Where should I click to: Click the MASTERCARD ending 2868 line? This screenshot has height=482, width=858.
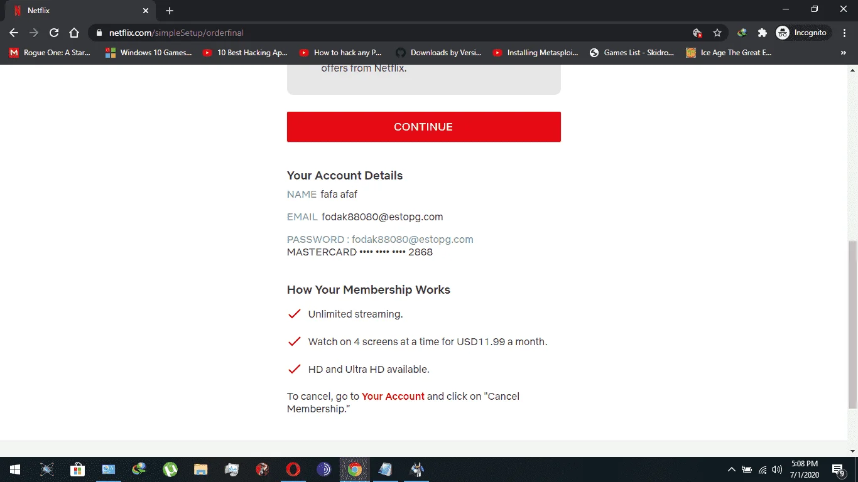coord(360,252)
